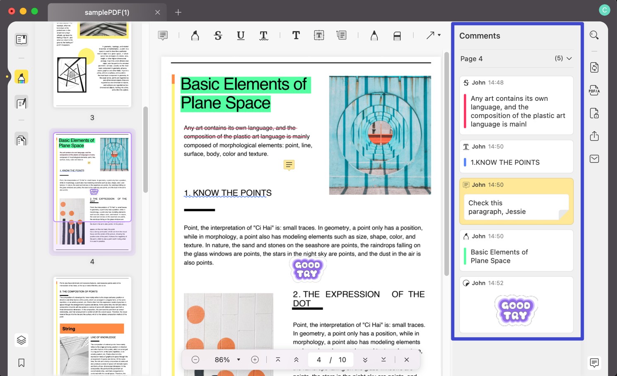Screen dimensions: 617x376
Task: Click the document vertical scrollbar
Action: click(x=446, y=164)
